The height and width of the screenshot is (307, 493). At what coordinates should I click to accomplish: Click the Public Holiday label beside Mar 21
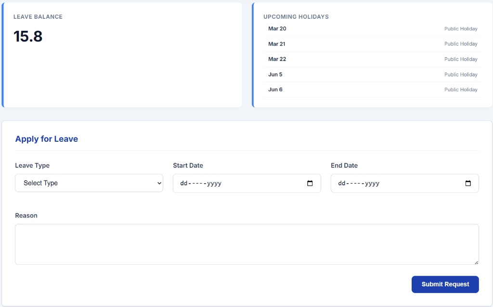point(461,44)
